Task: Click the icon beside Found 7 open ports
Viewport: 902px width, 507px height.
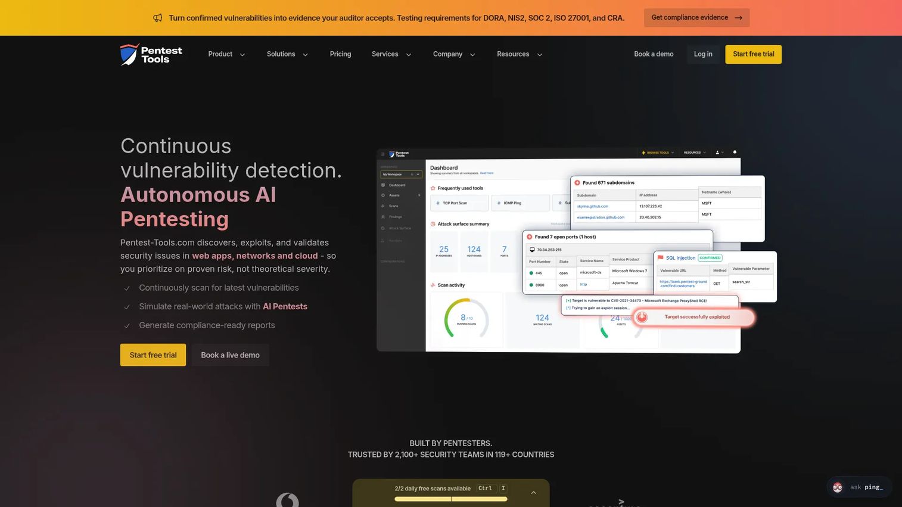Action: (x=530, y=237)
